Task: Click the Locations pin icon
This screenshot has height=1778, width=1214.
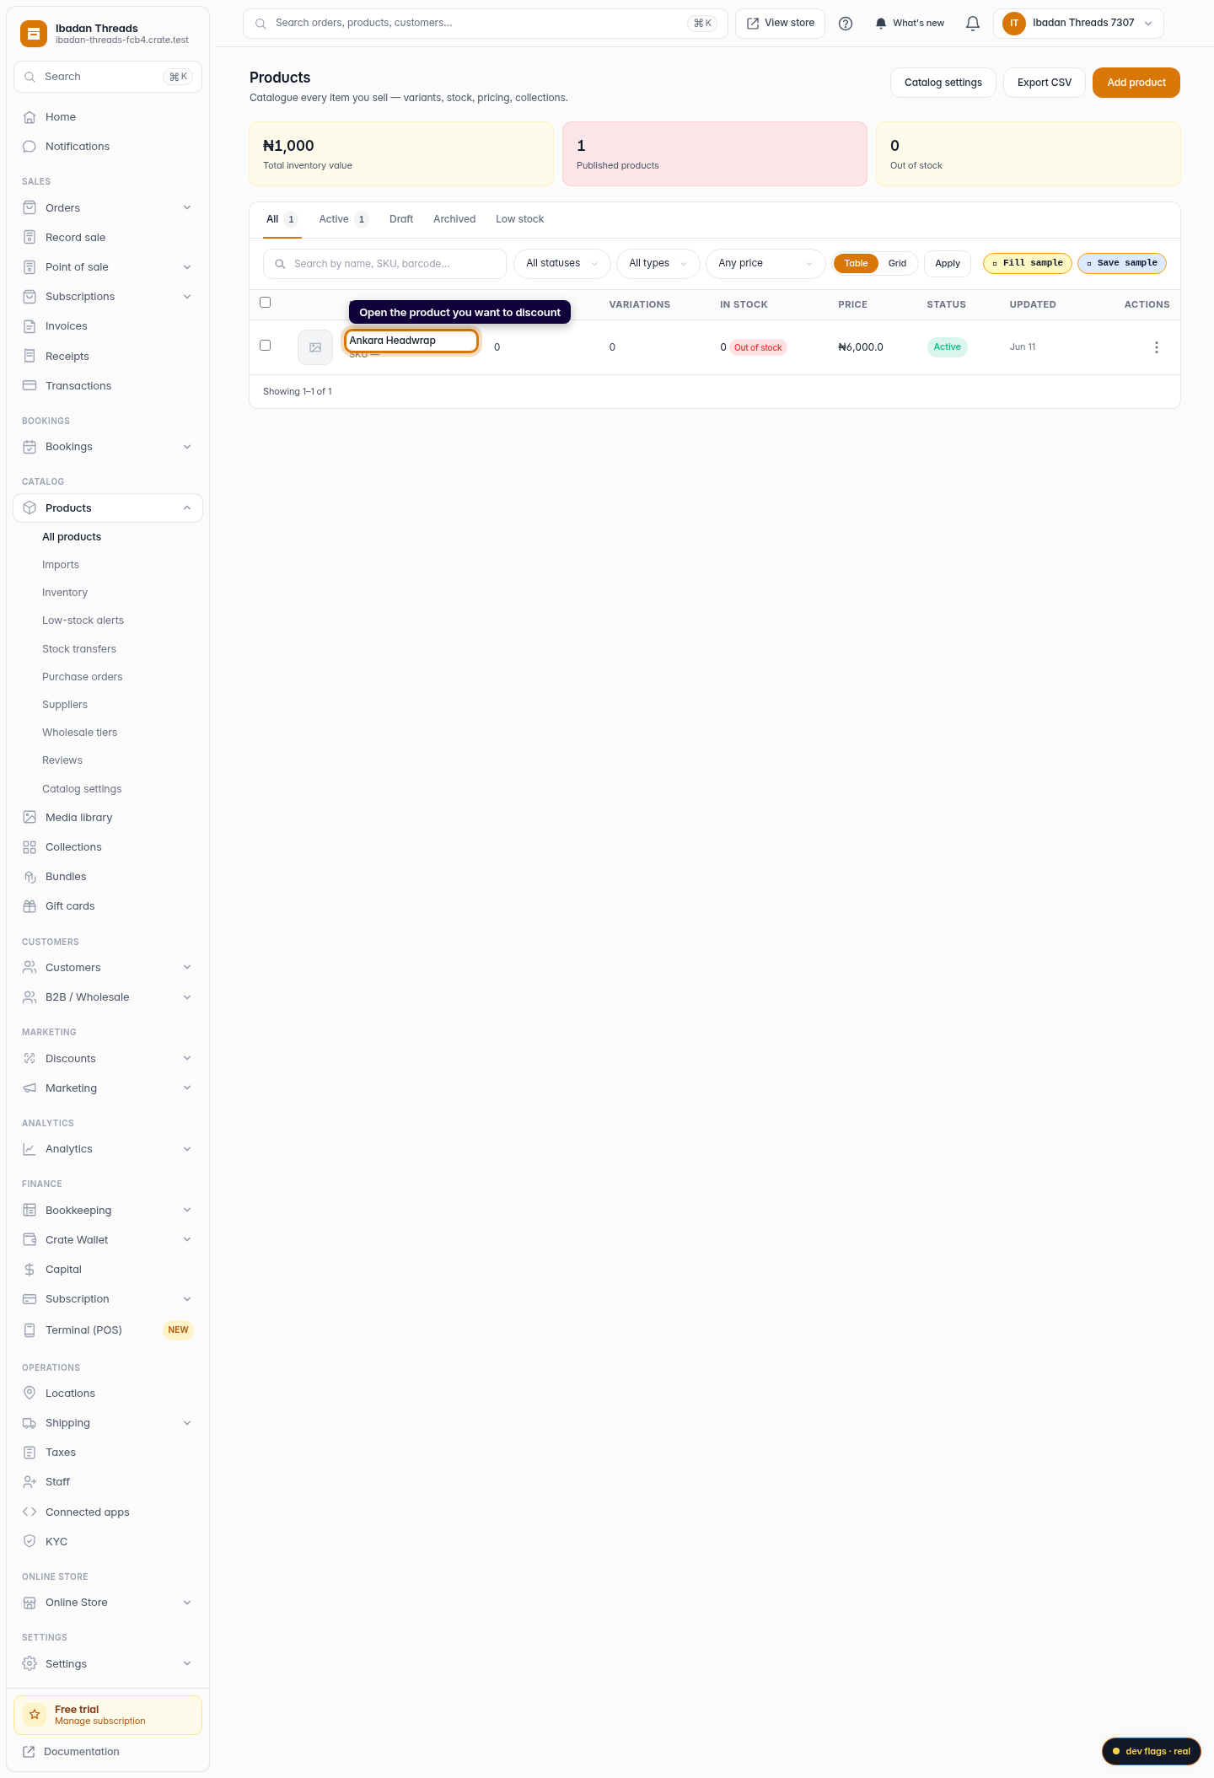Action: pos(30,1394)
